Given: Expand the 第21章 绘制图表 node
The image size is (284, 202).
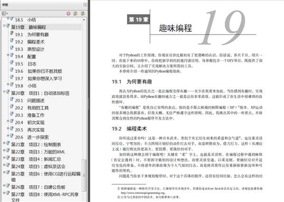Looking at the screenshot, I should pos(4,143).
